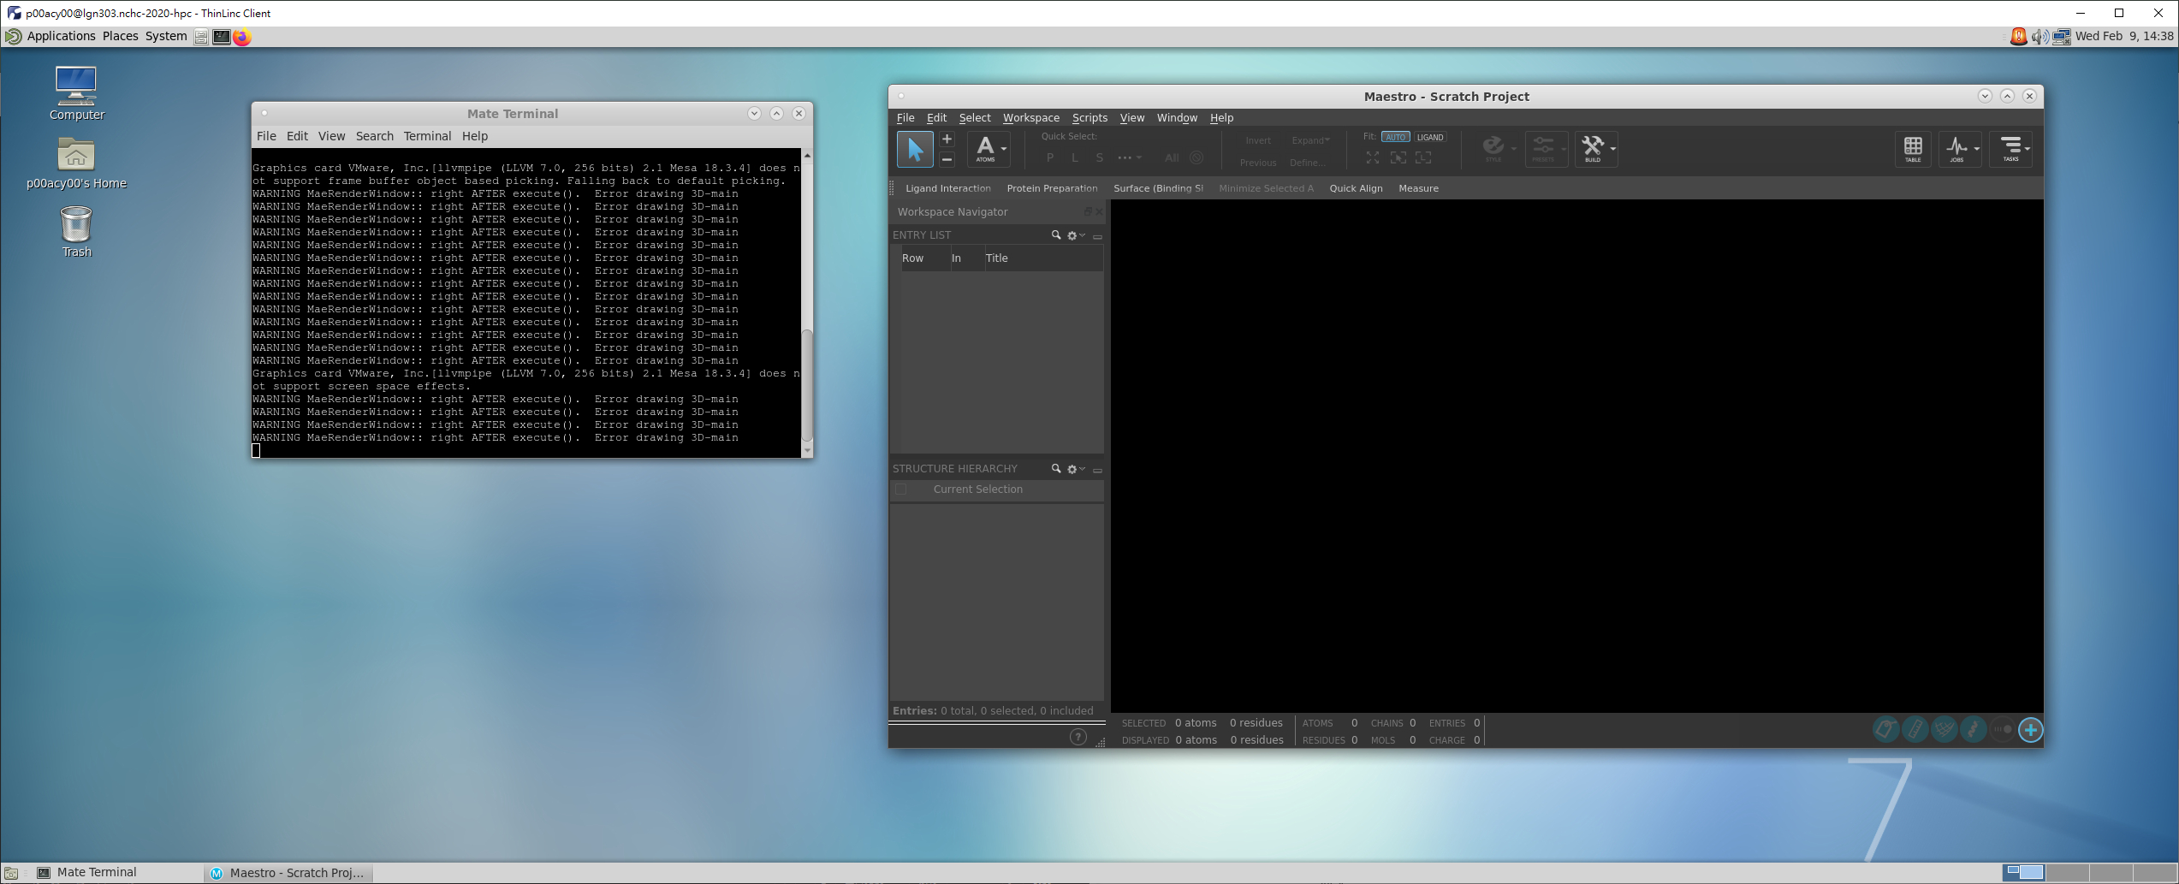The height and width of the screenshot is (884, 2179).
Task: Activate the arrow selection tool in Maestro
Action: (x=914, y=149)
